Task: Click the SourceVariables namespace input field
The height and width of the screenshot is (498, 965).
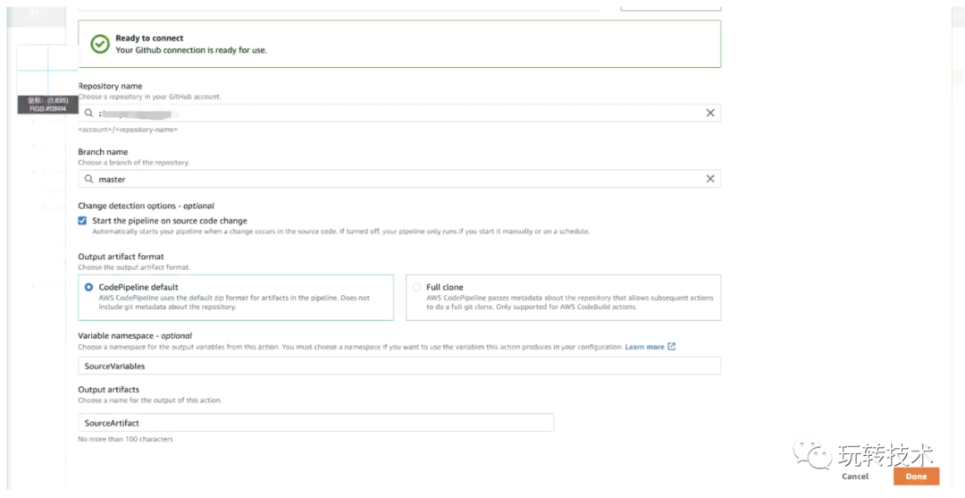Action: (x=399, y=366)
